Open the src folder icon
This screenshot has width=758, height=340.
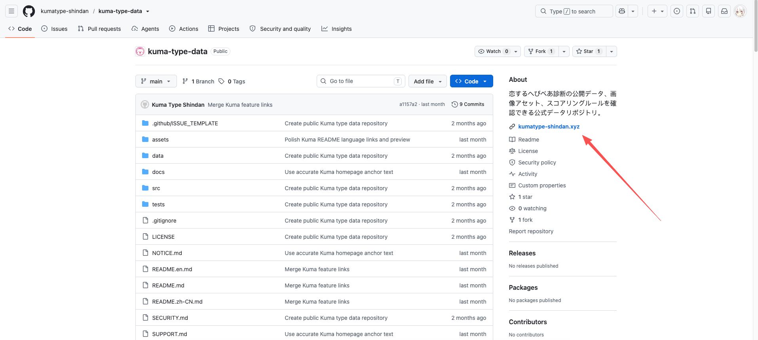[145, 188]
